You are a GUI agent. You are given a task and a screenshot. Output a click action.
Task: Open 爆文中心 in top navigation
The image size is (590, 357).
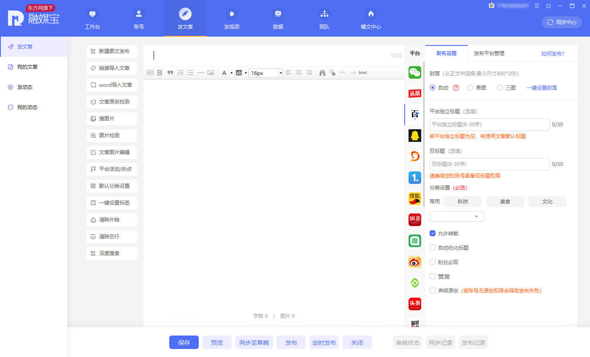coord(371,18)
